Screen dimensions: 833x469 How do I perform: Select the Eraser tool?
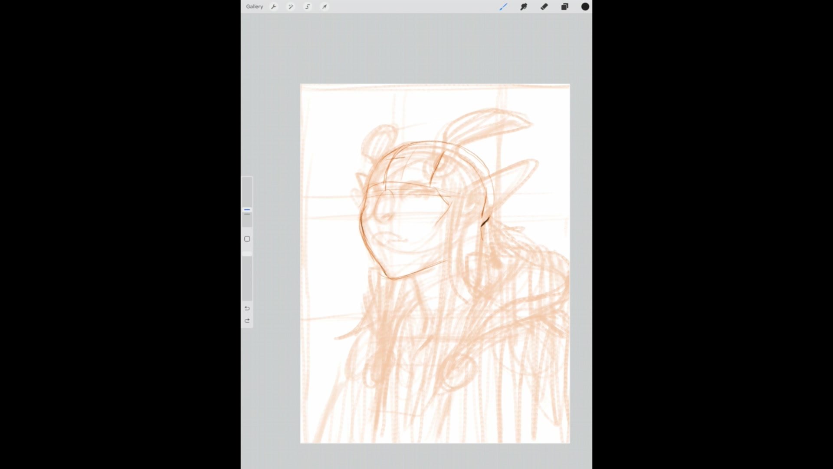tap(544, 7)
